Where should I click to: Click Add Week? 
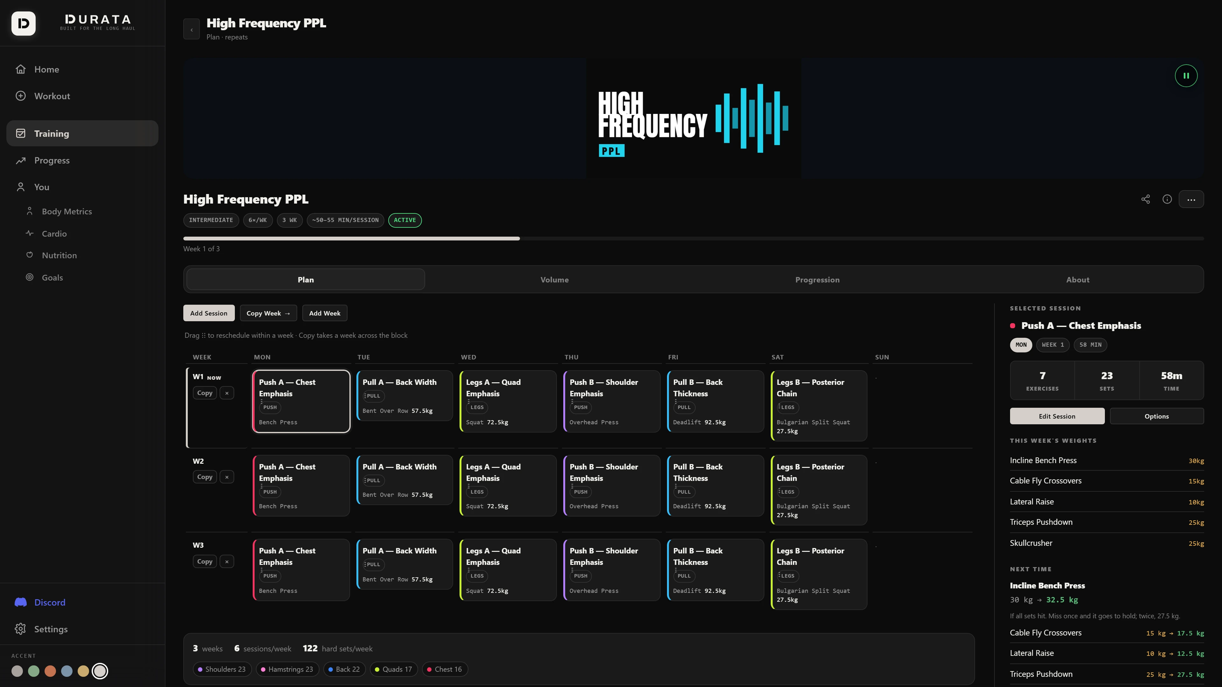tap(325, 313)
